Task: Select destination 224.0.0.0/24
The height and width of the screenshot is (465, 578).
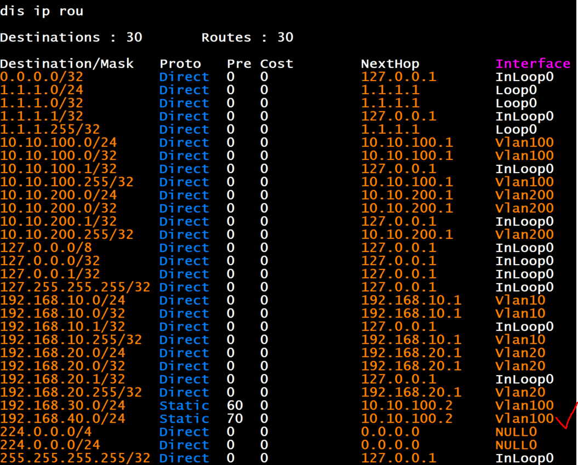Action: [x=50, y=445]
